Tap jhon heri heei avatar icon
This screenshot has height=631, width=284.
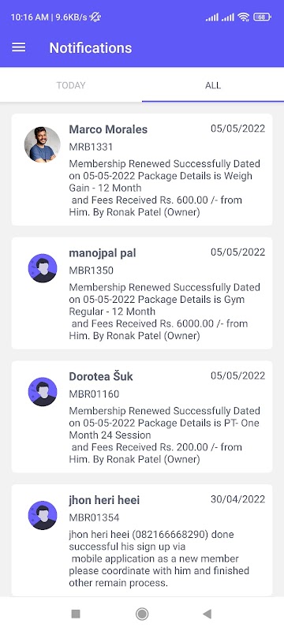pyautogui.click(x=43, y=515)
